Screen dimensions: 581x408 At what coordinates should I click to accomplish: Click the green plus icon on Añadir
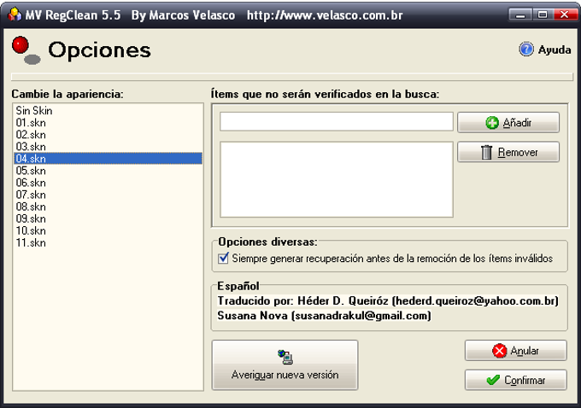coord(492,123)
